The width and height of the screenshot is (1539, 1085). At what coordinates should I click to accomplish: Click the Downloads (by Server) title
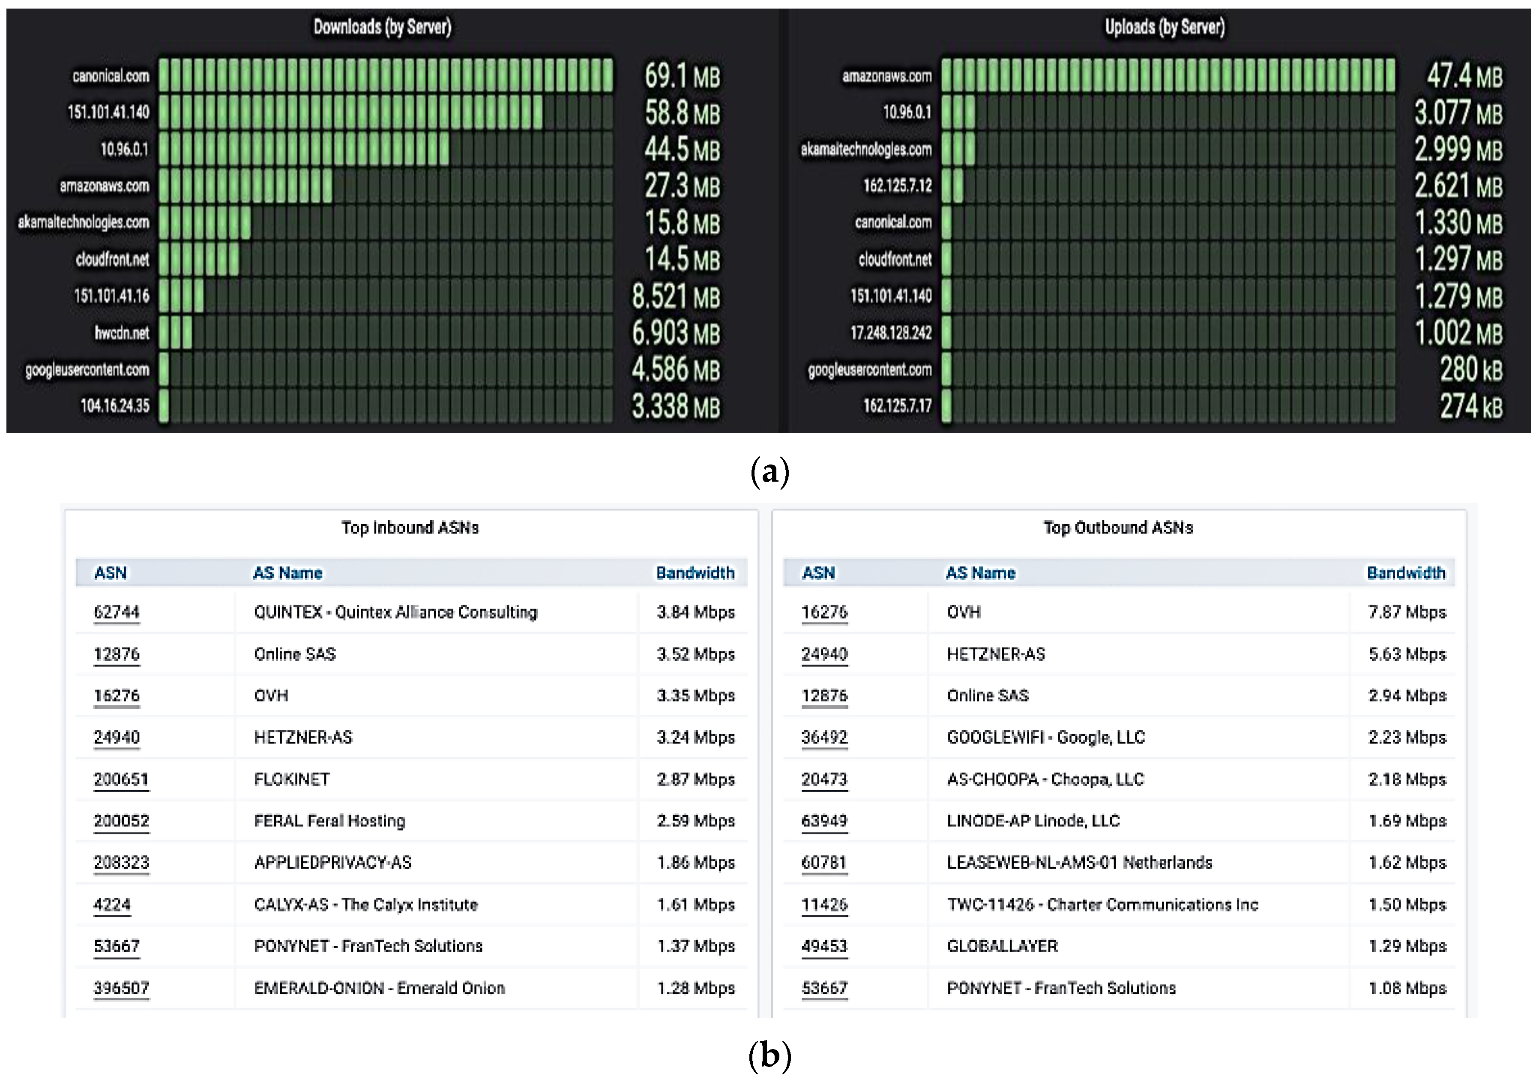click(x=383, y=27)
